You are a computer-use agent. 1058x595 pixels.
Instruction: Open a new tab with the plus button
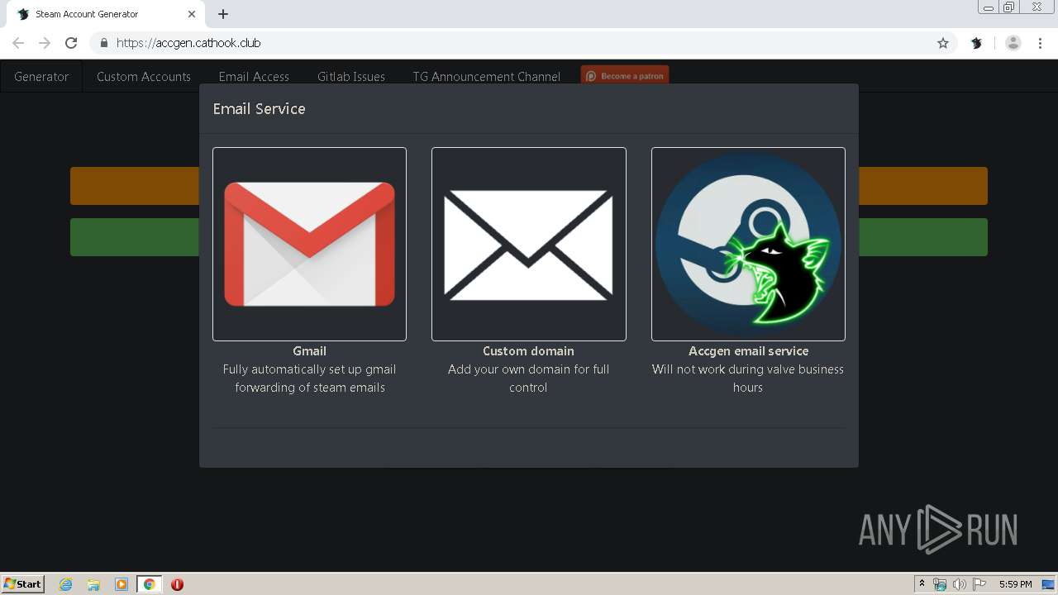(223, 14)
